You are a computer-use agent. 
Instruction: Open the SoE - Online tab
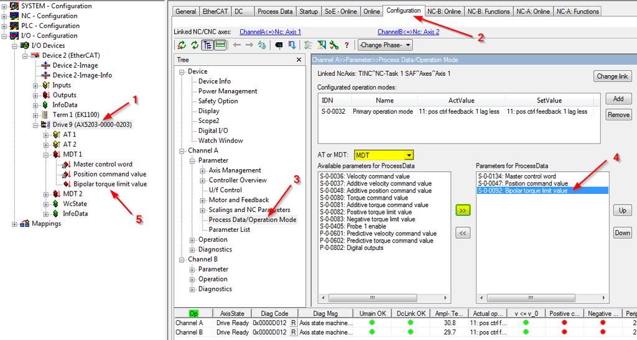(340, 11)
